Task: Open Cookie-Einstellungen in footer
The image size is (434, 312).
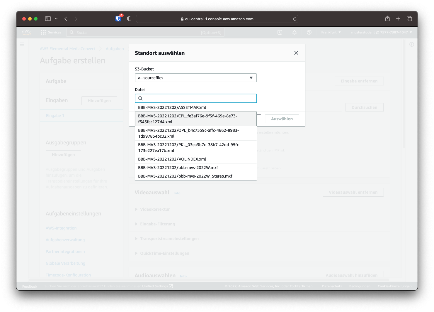Action: [x=395, y=286]
